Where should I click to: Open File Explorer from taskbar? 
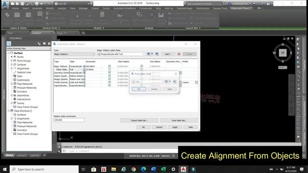pyautogui.click(x=114, y=169)
